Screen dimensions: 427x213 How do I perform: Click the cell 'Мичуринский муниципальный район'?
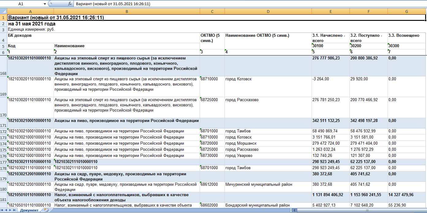click(x=268, y=187)
